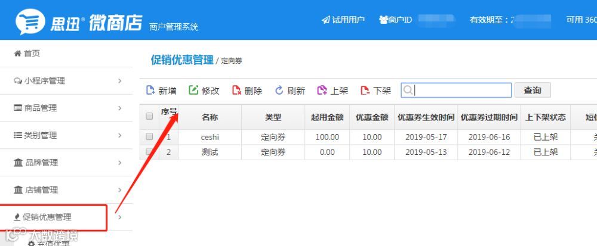Click the bank icon beside 品牌管理
Viewport: 597px width, 246px height.
[19, 163]
